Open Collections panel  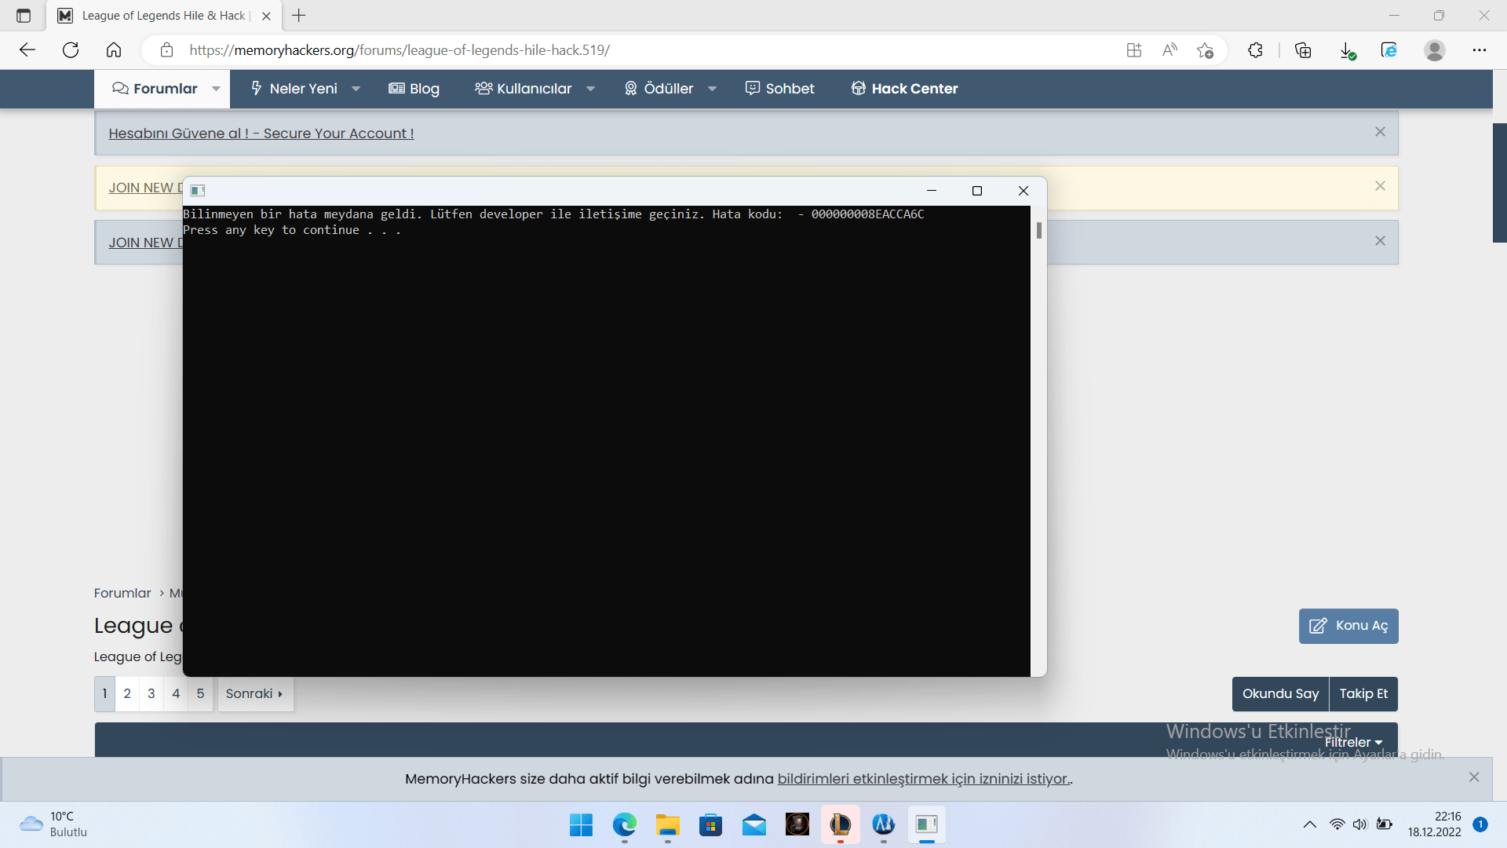[1303, 50]
